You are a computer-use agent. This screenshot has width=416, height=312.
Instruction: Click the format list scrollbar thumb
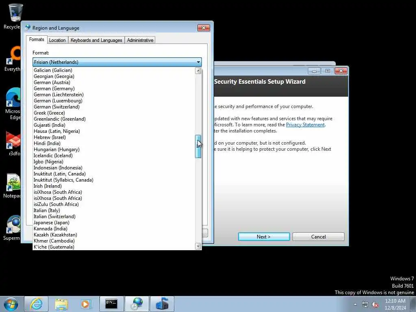[x=198, y=146]
